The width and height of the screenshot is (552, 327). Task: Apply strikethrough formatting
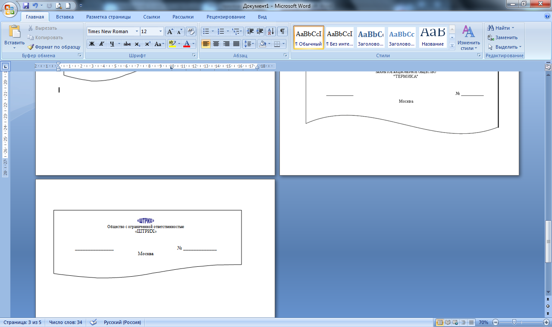pyautogui.click(x=127, y=44)
